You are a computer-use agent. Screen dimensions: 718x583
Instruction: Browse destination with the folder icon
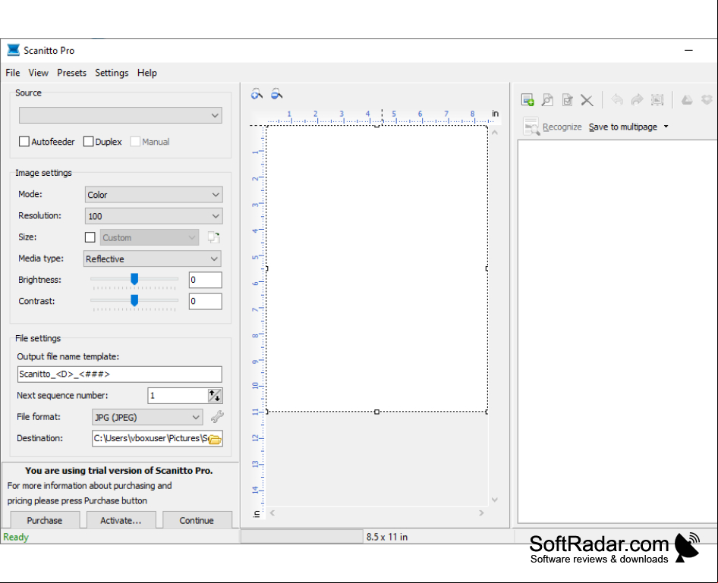(x=215, y=440)
